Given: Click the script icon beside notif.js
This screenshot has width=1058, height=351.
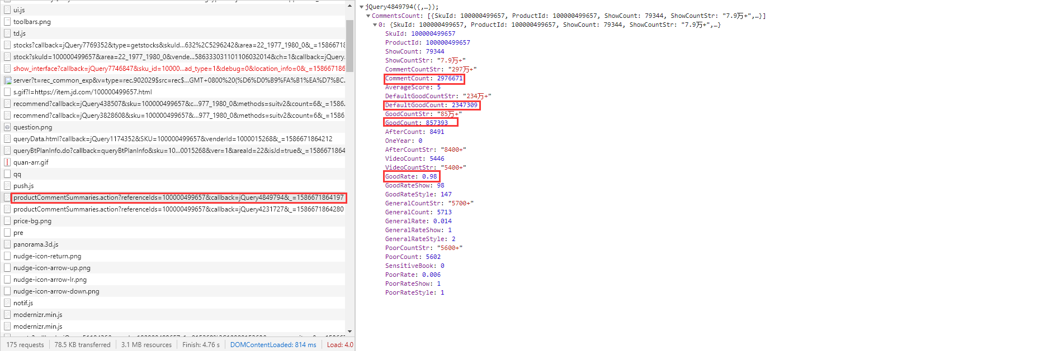Looking at the screenshot, I should tap(7, 303).
